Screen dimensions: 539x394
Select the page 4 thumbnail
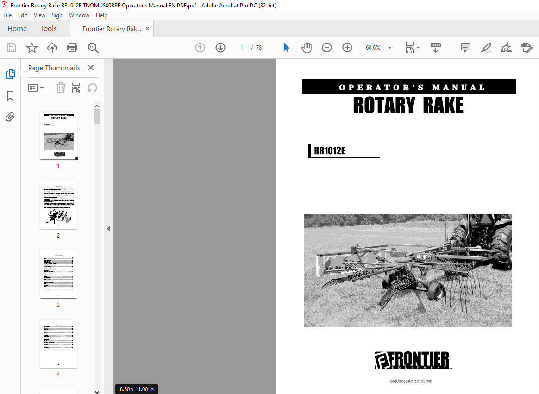[58, 344]
